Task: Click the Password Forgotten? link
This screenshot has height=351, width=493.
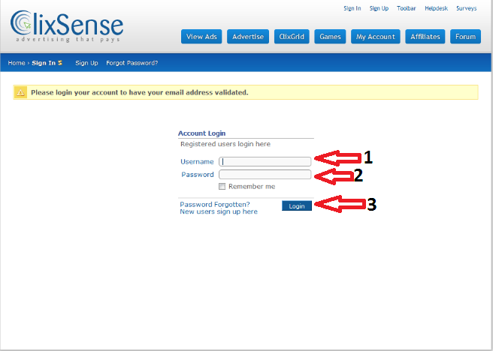Action: (215, 204)
